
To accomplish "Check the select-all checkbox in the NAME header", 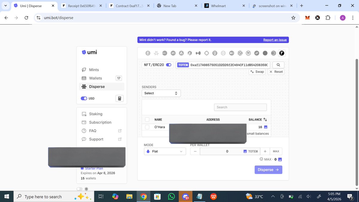I will (147, 119).
